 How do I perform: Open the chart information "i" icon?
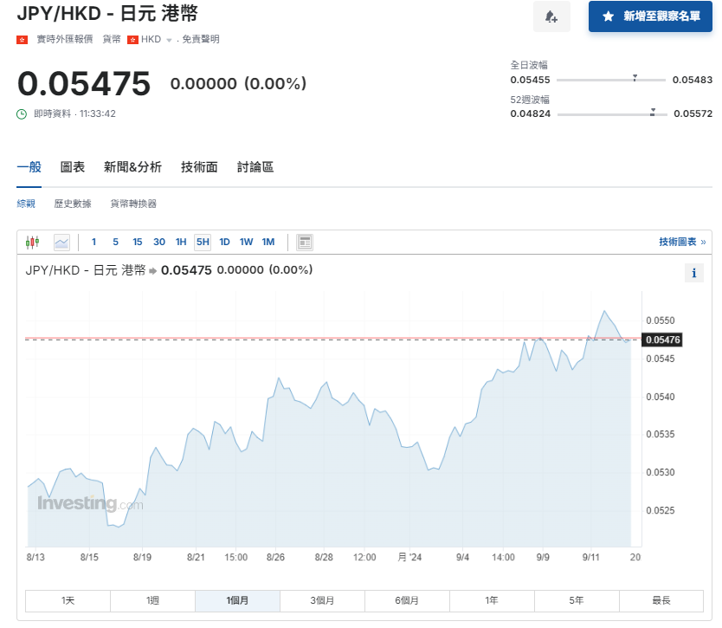coord(693,272)
